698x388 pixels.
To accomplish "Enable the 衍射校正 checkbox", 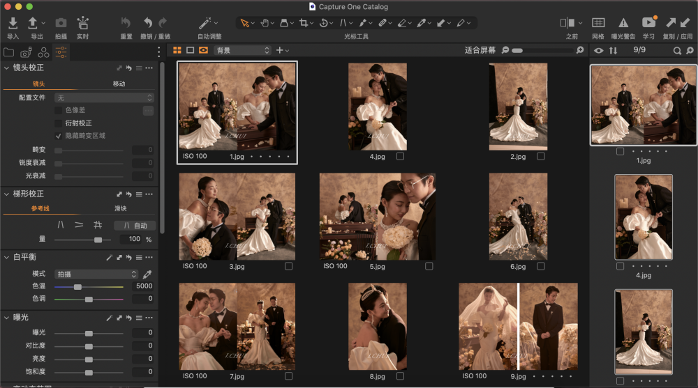I will (59, 123).
